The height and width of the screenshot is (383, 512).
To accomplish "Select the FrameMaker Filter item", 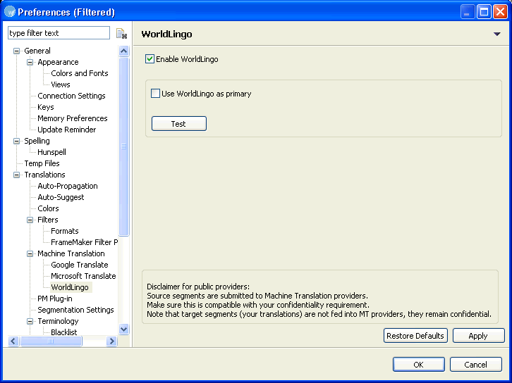I will click(84, 242).
